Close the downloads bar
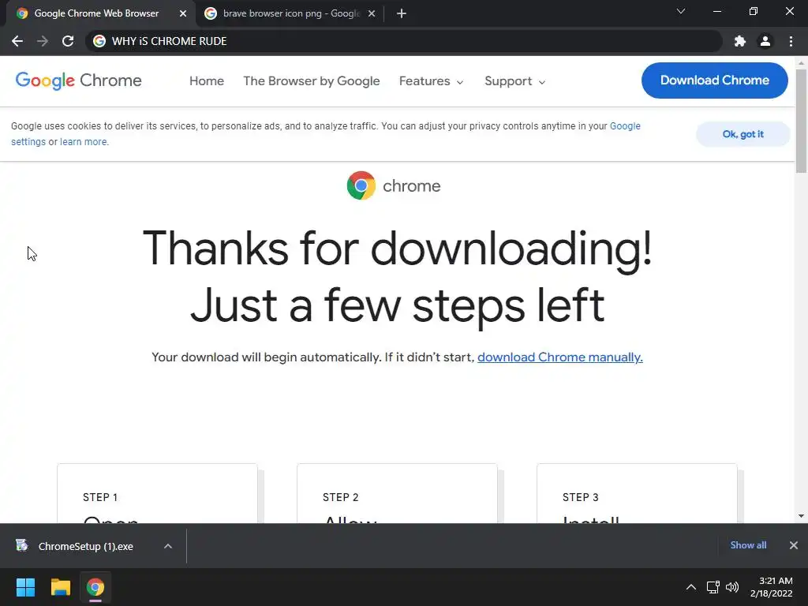808x606 pixels. point(794,545)
